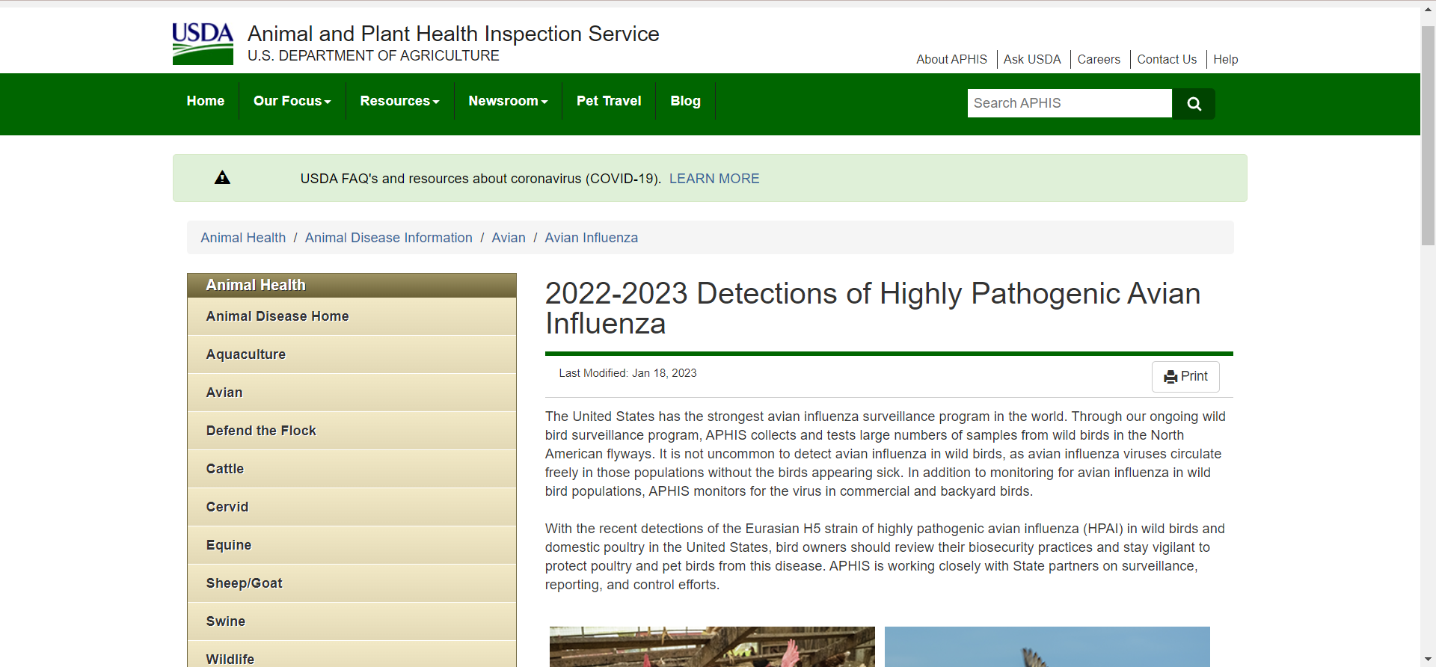
Task: Click the scrollbar down arrow
Action: coord(1428,659)
